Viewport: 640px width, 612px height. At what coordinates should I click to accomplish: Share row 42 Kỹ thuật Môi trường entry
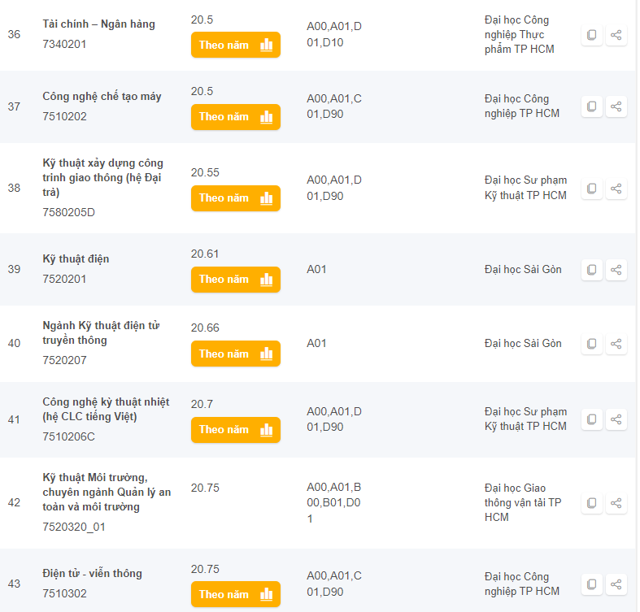pyautogui.click(x=616, y=503)
